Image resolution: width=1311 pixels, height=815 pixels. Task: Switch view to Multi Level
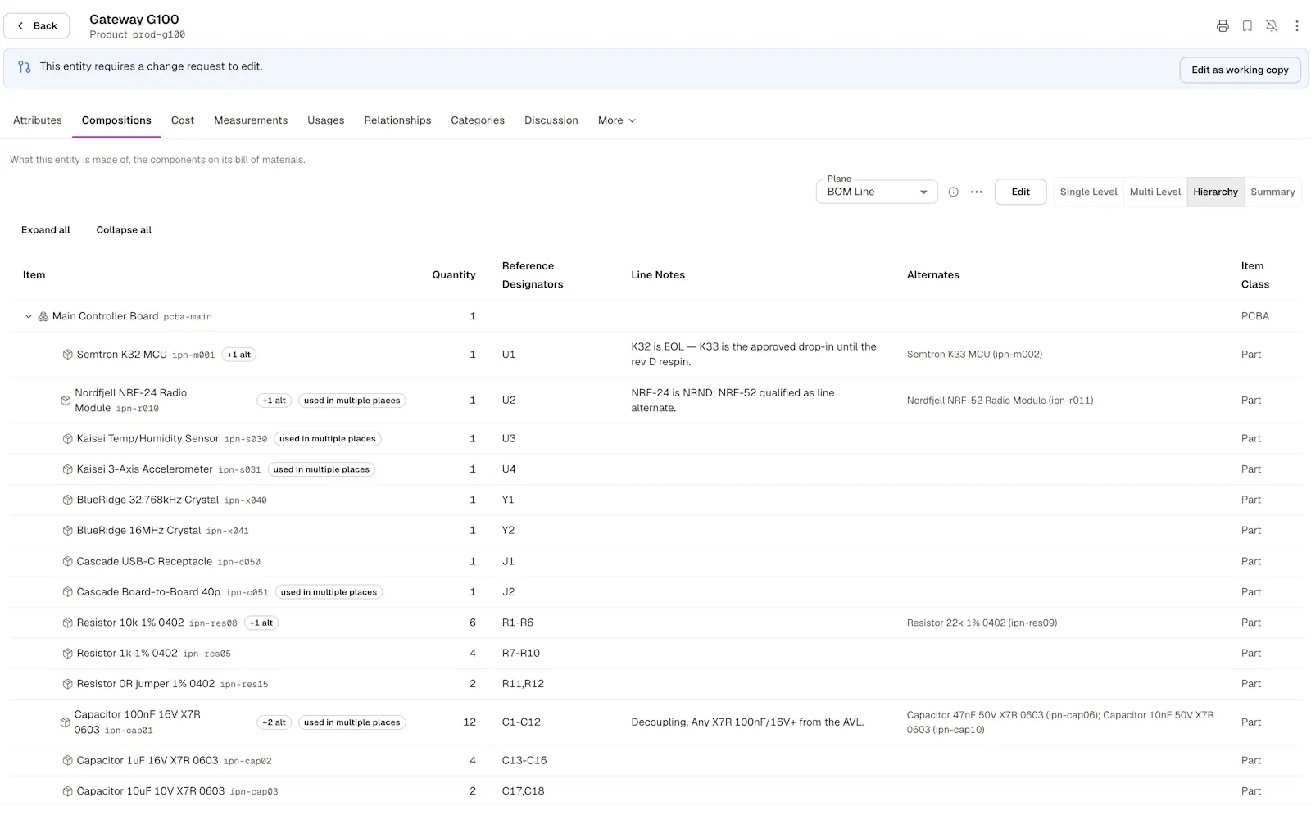[1155, 192]
